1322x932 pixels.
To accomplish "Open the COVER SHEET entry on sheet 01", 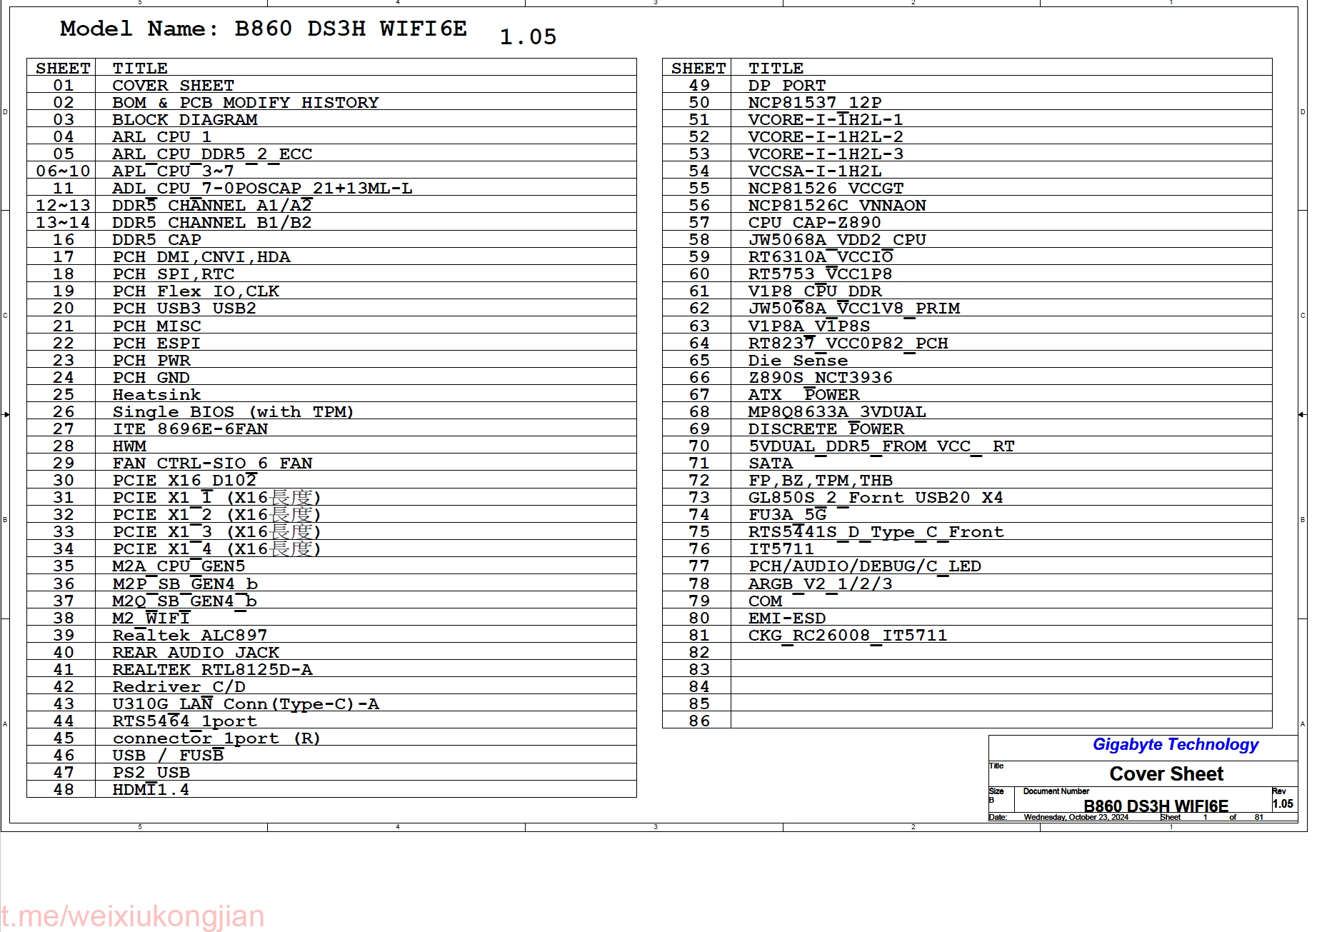I will pos(171,85).
